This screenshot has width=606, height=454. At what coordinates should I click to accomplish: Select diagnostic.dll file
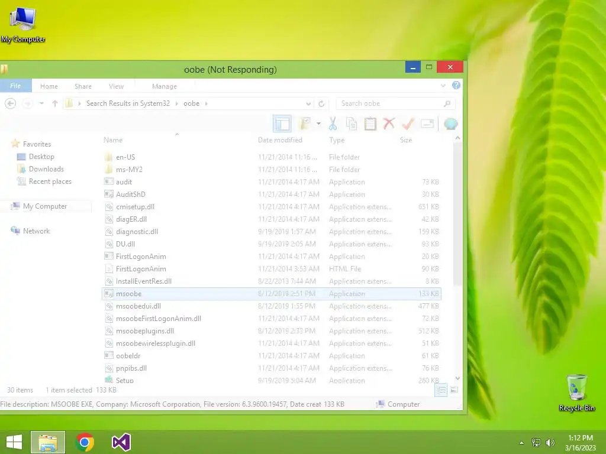[271, 231]
